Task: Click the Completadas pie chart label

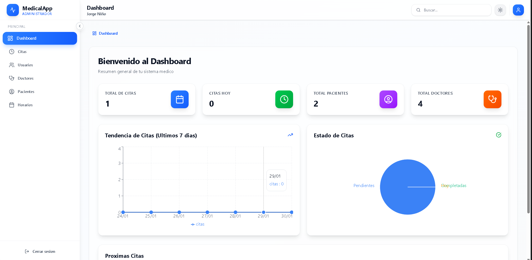Action: coord(454,186)
